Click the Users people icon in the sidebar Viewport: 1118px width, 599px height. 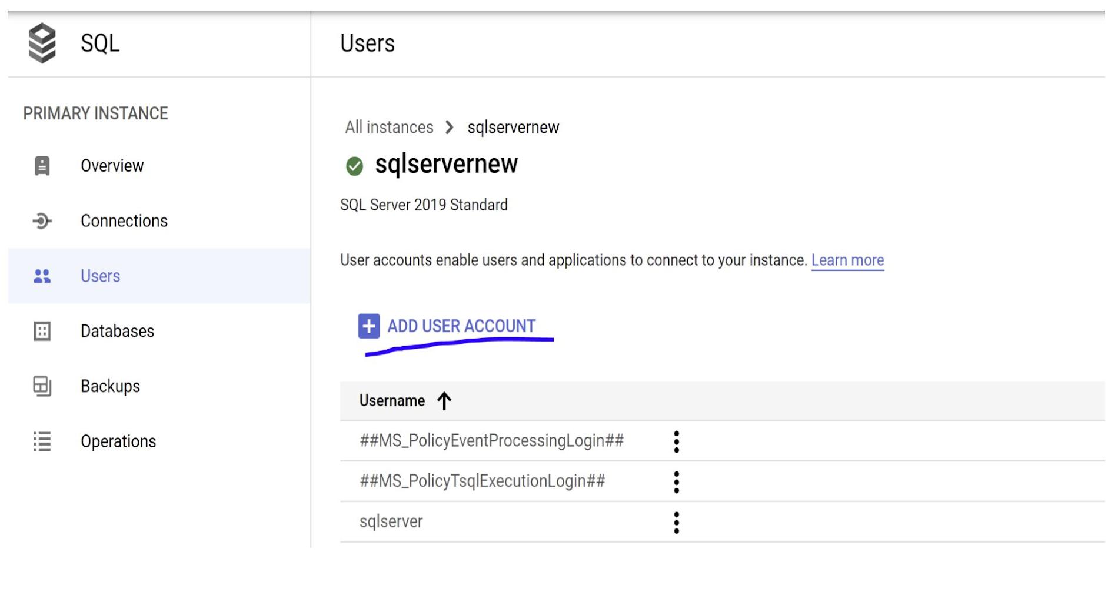click(x=42, y=276)
